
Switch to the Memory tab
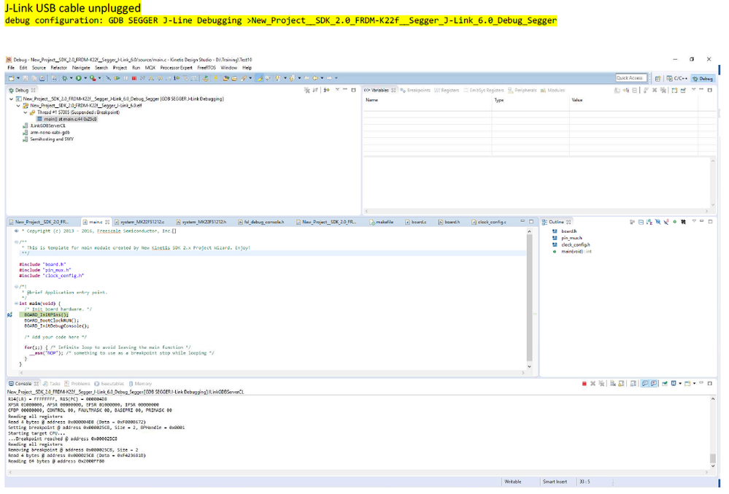pyautogui.click(x=140, y=384)
